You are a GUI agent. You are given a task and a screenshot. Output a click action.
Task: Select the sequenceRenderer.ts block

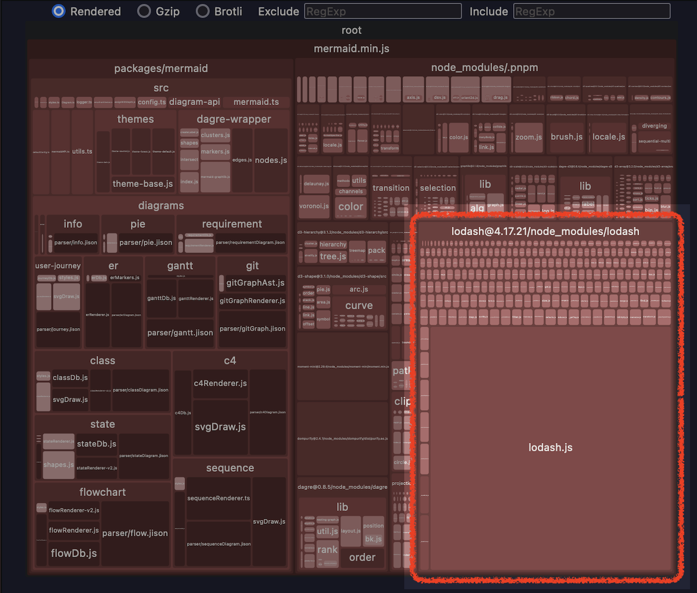click(219, 498)
